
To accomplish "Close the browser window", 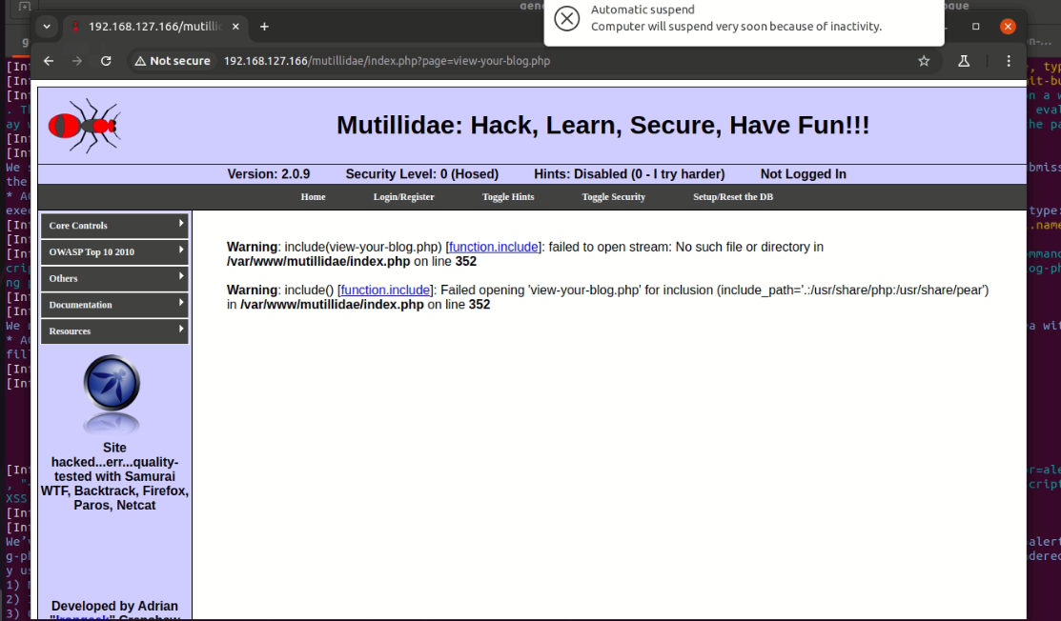I will [x=1008, y=27].
